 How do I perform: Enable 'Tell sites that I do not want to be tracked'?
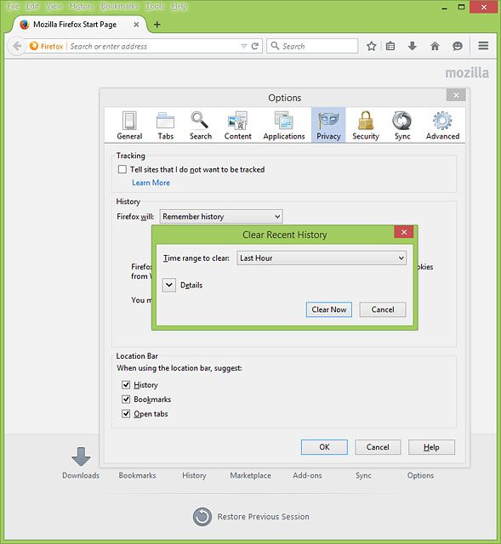tap(122, 169)
